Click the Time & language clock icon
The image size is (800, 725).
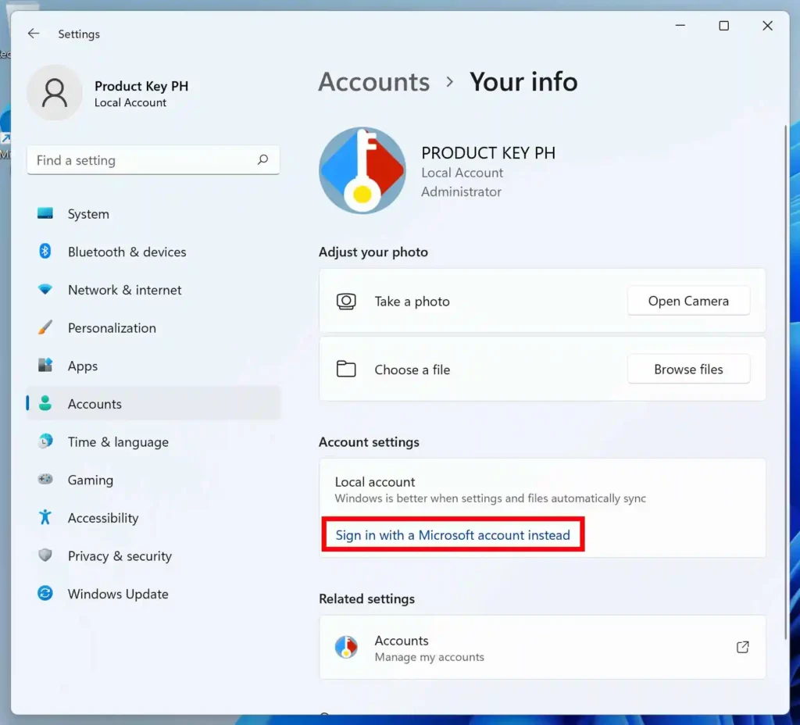click(x=45, y=441)
